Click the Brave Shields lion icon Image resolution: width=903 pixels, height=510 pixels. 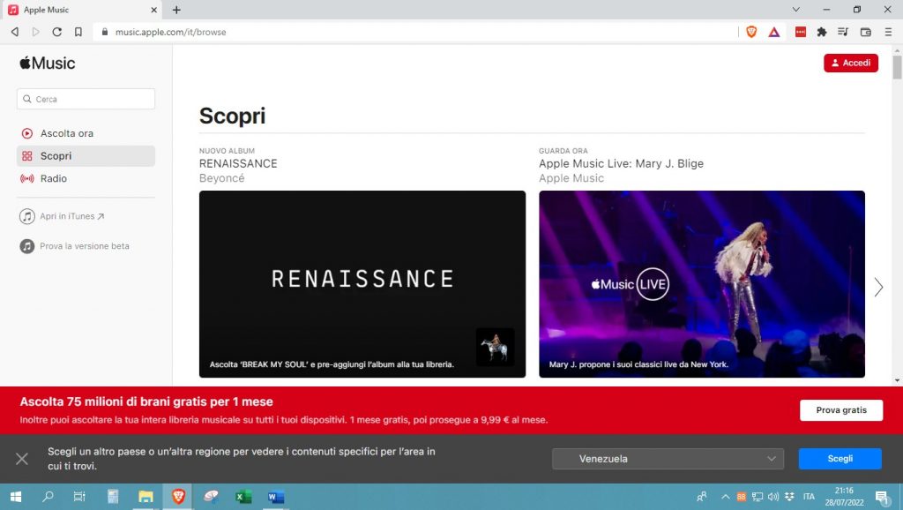(751, 32)
